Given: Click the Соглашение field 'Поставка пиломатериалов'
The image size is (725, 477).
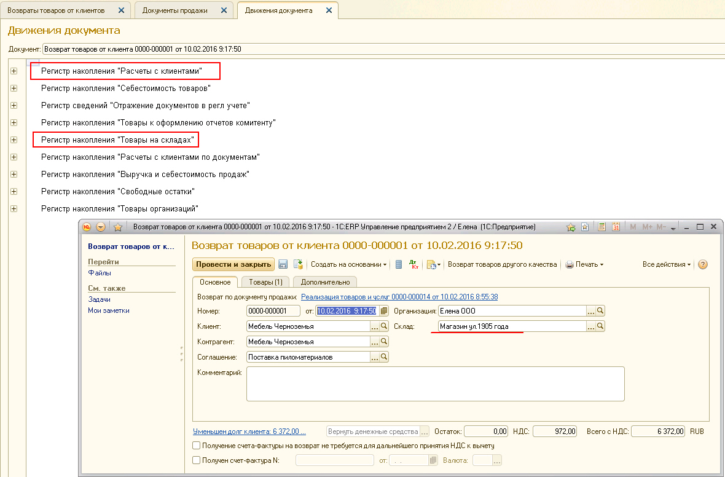Looking at the screenshot, I should 308,357.
